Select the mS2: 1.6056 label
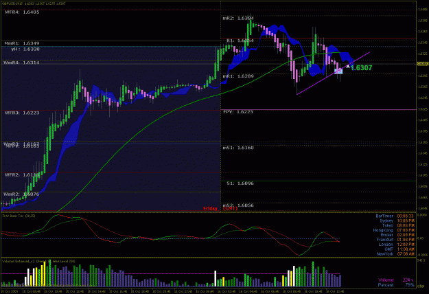The width and height of the screenshot is (429, 294). [x=238, y=205]
